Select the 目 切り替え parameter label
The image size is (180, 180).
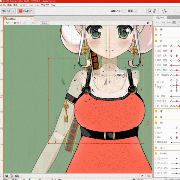pyautogui.click(x=162, y=106)
